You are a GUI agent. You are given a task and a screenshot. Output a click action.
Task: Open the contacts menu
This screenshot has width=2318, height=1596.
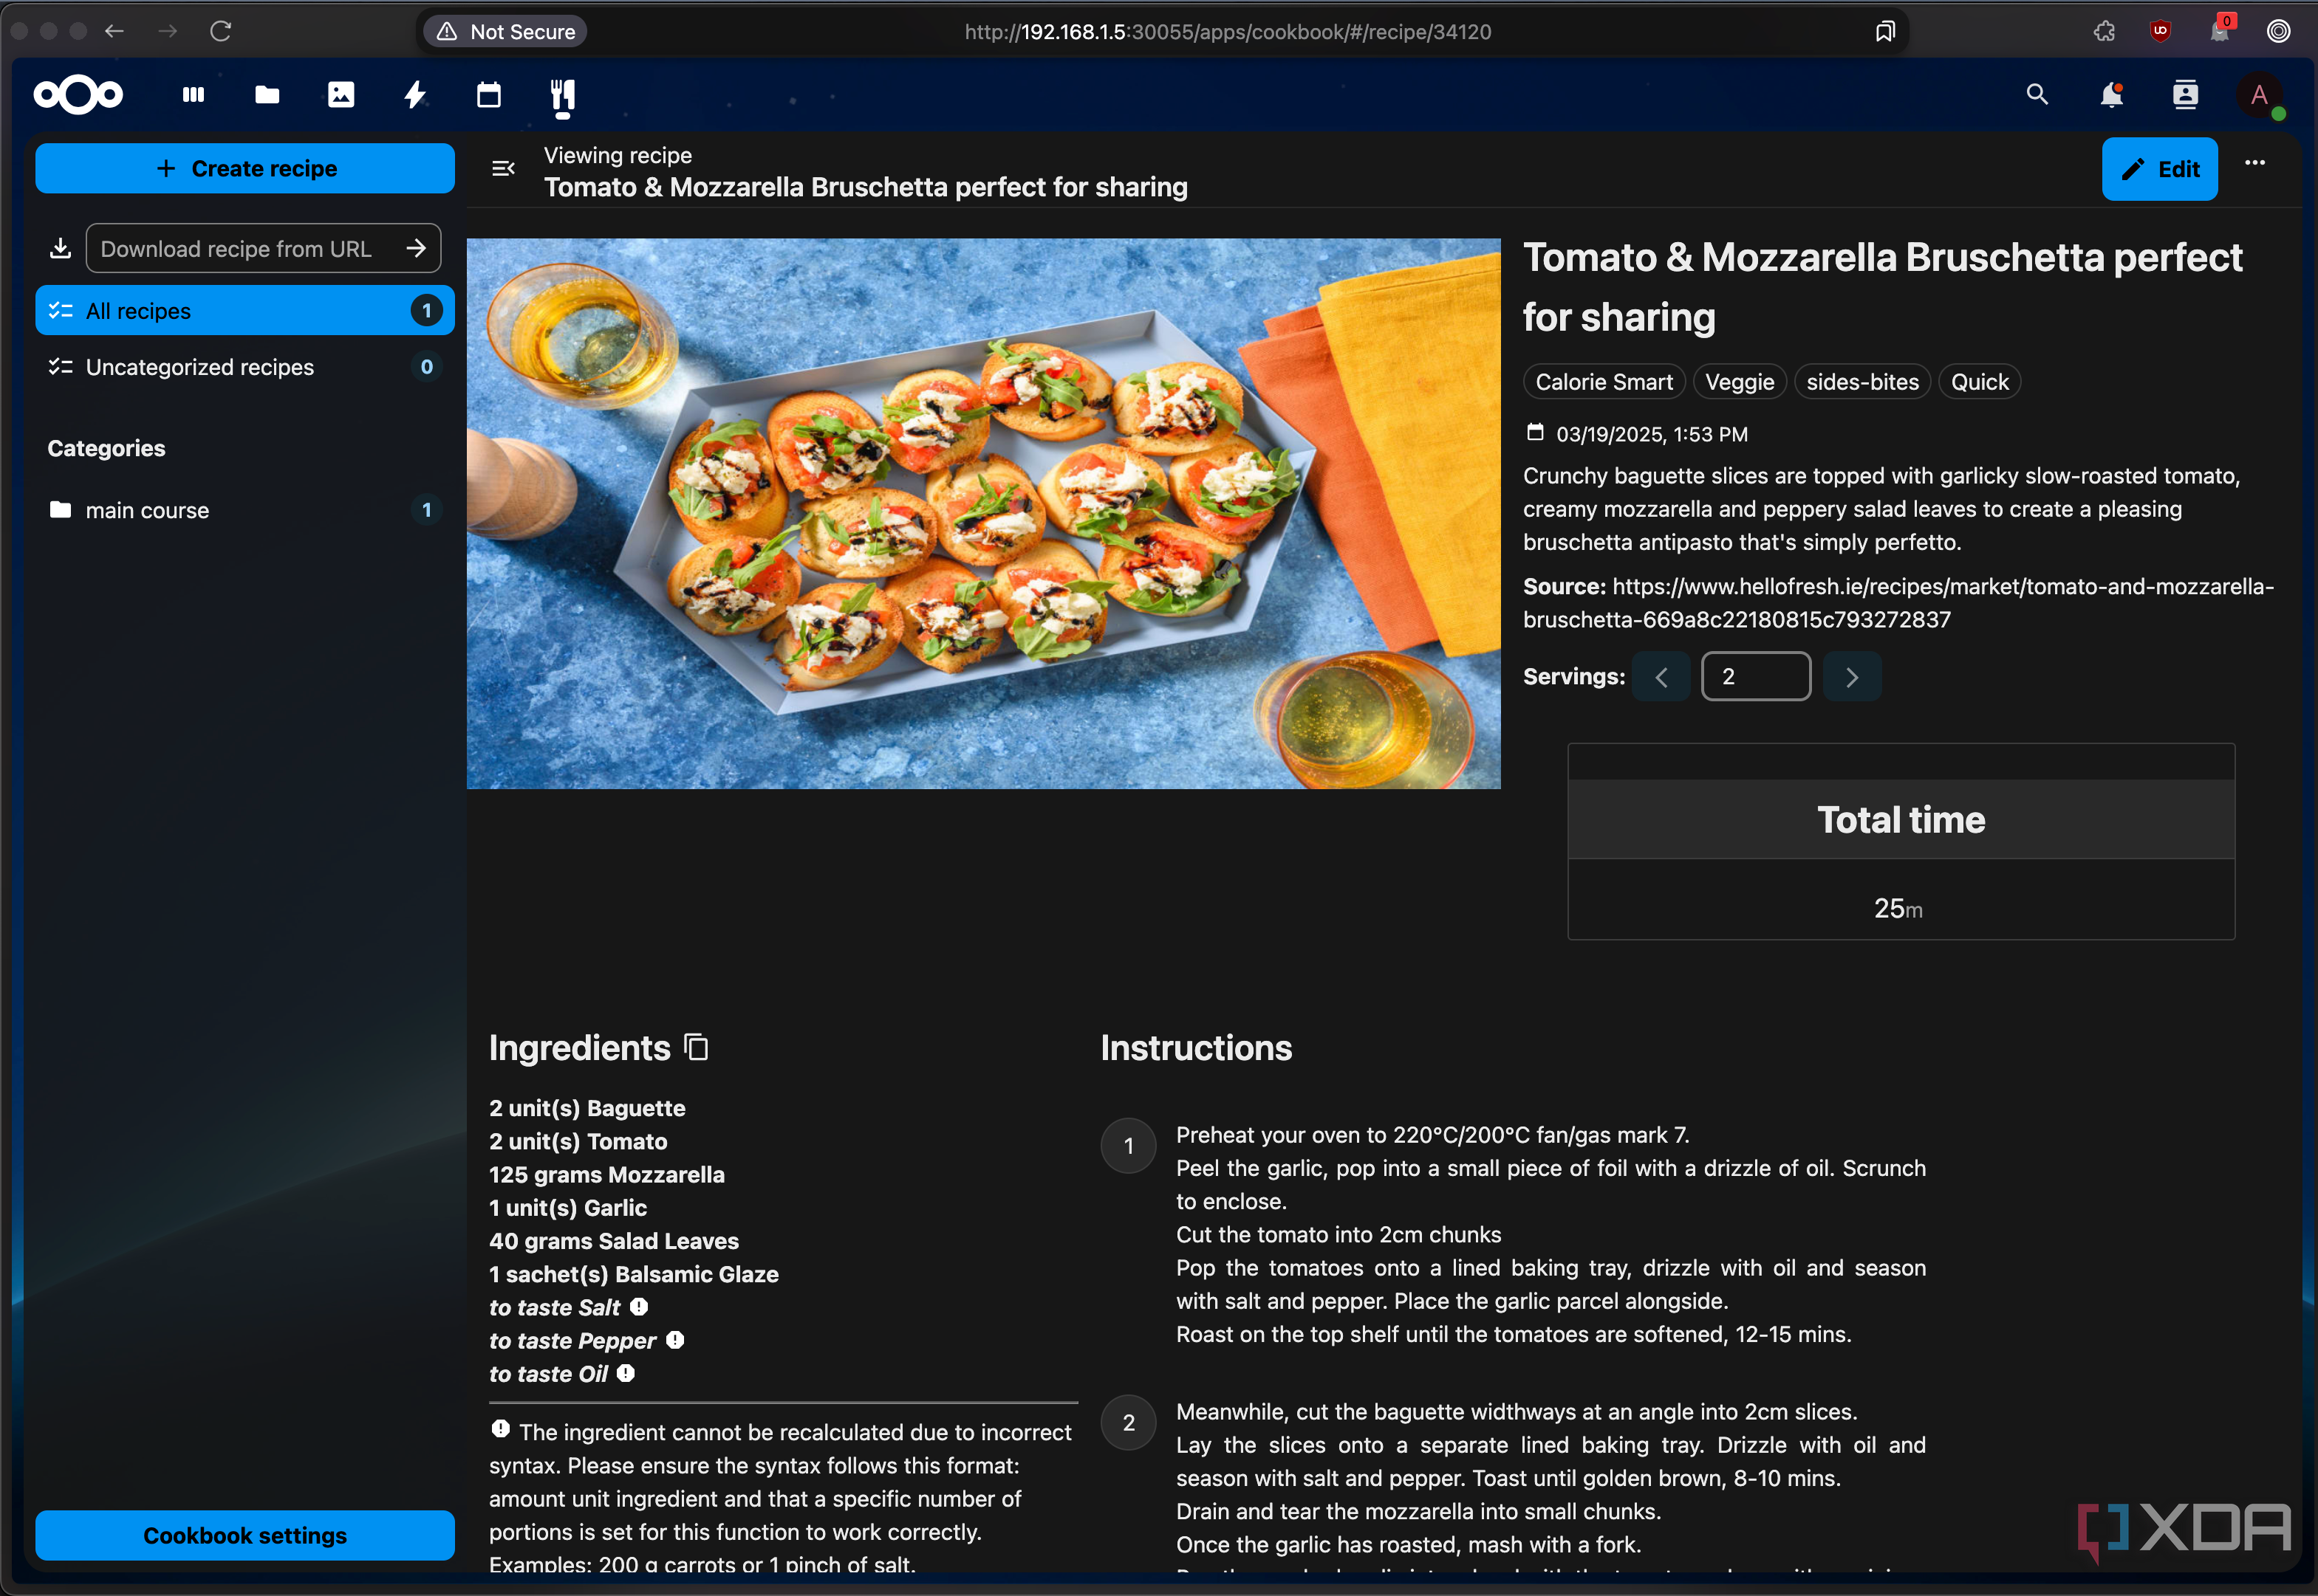(x=2185, y=94)
